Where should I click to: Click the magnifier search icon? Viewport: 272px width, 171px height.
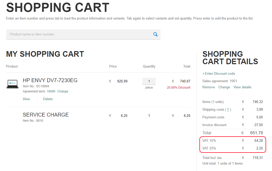click(x=155, y=34)
